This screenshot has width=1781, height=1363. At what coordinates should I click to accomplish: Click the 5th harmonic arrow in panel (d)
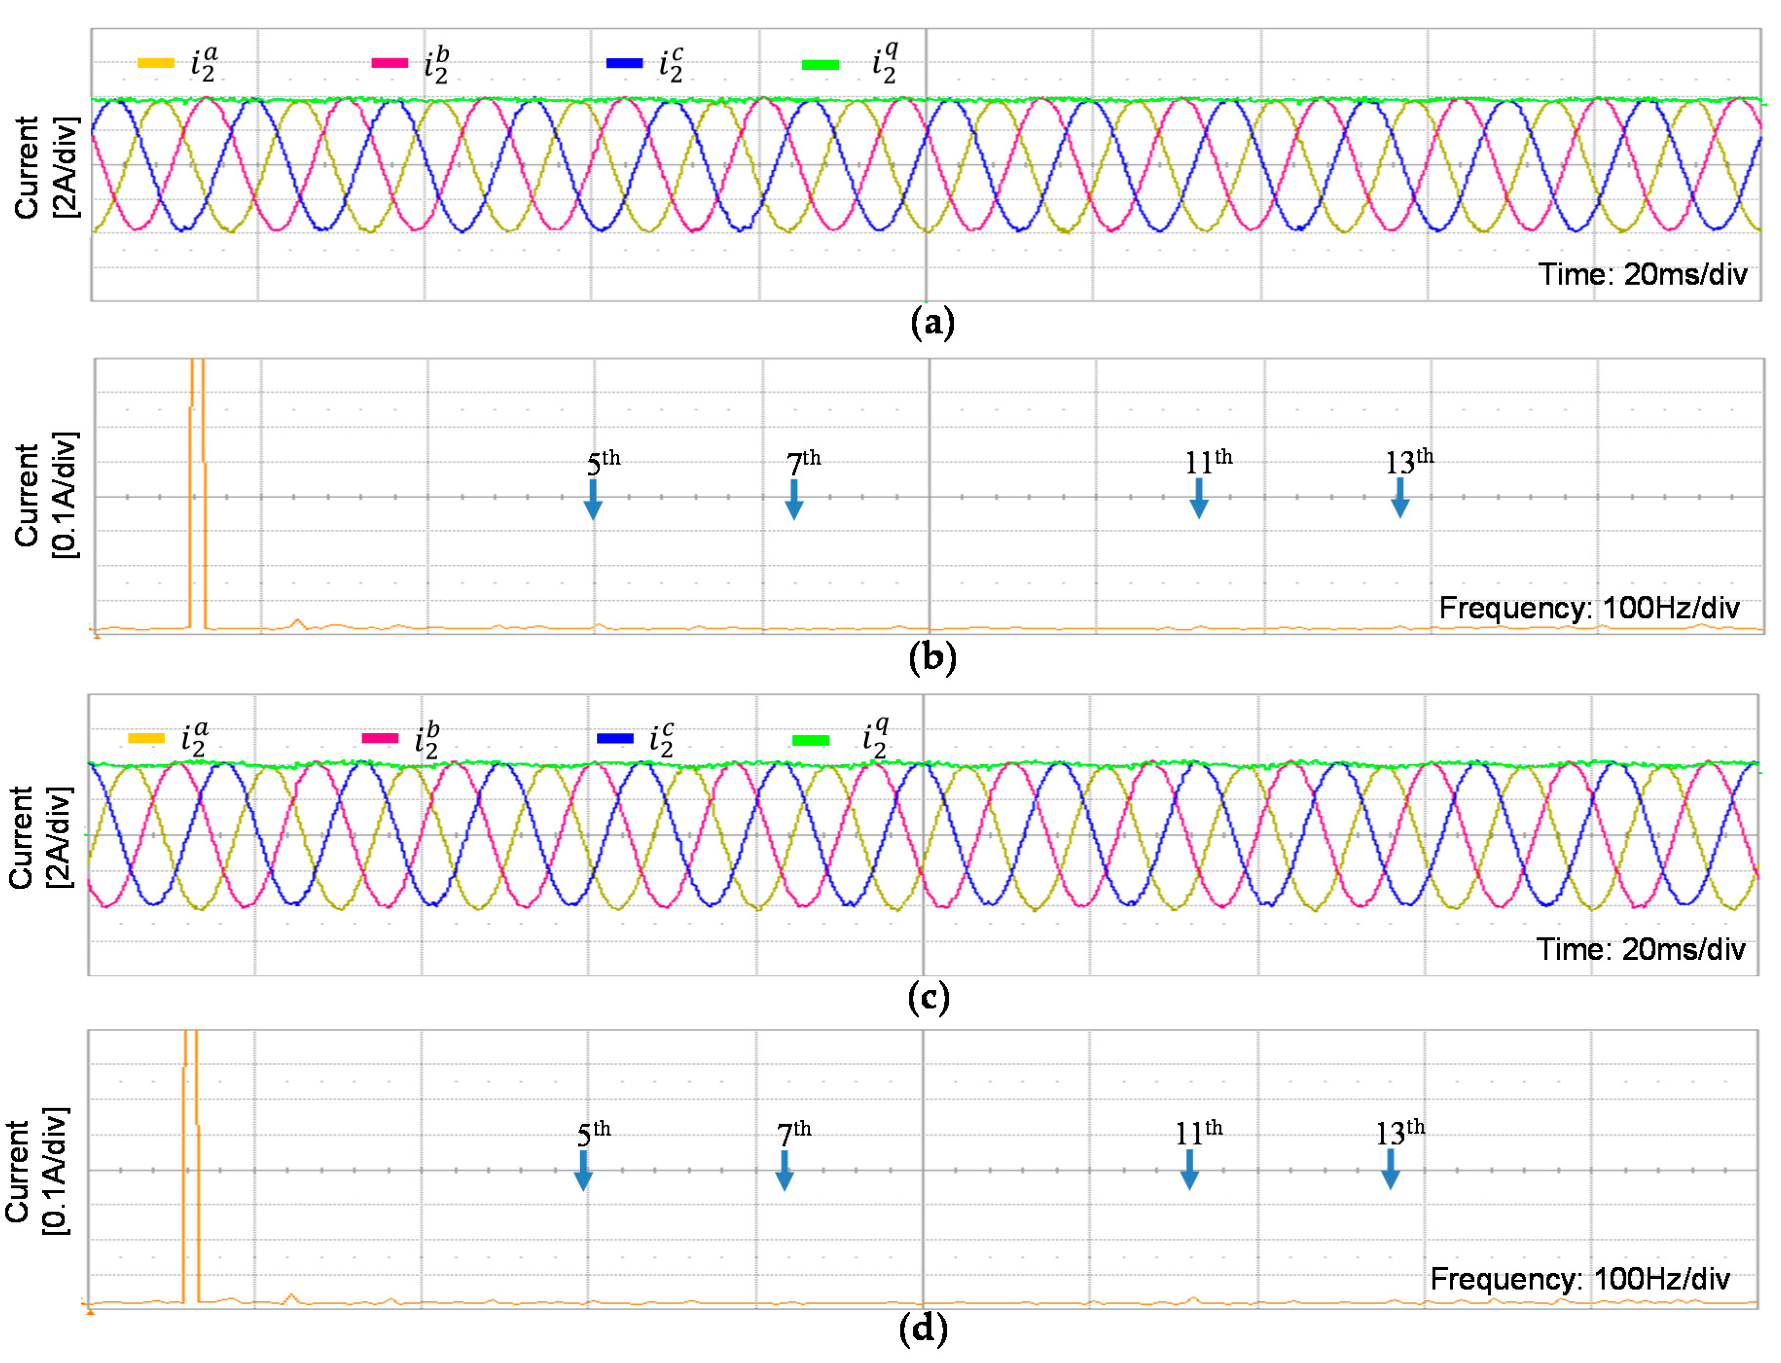click(583, 1171)
